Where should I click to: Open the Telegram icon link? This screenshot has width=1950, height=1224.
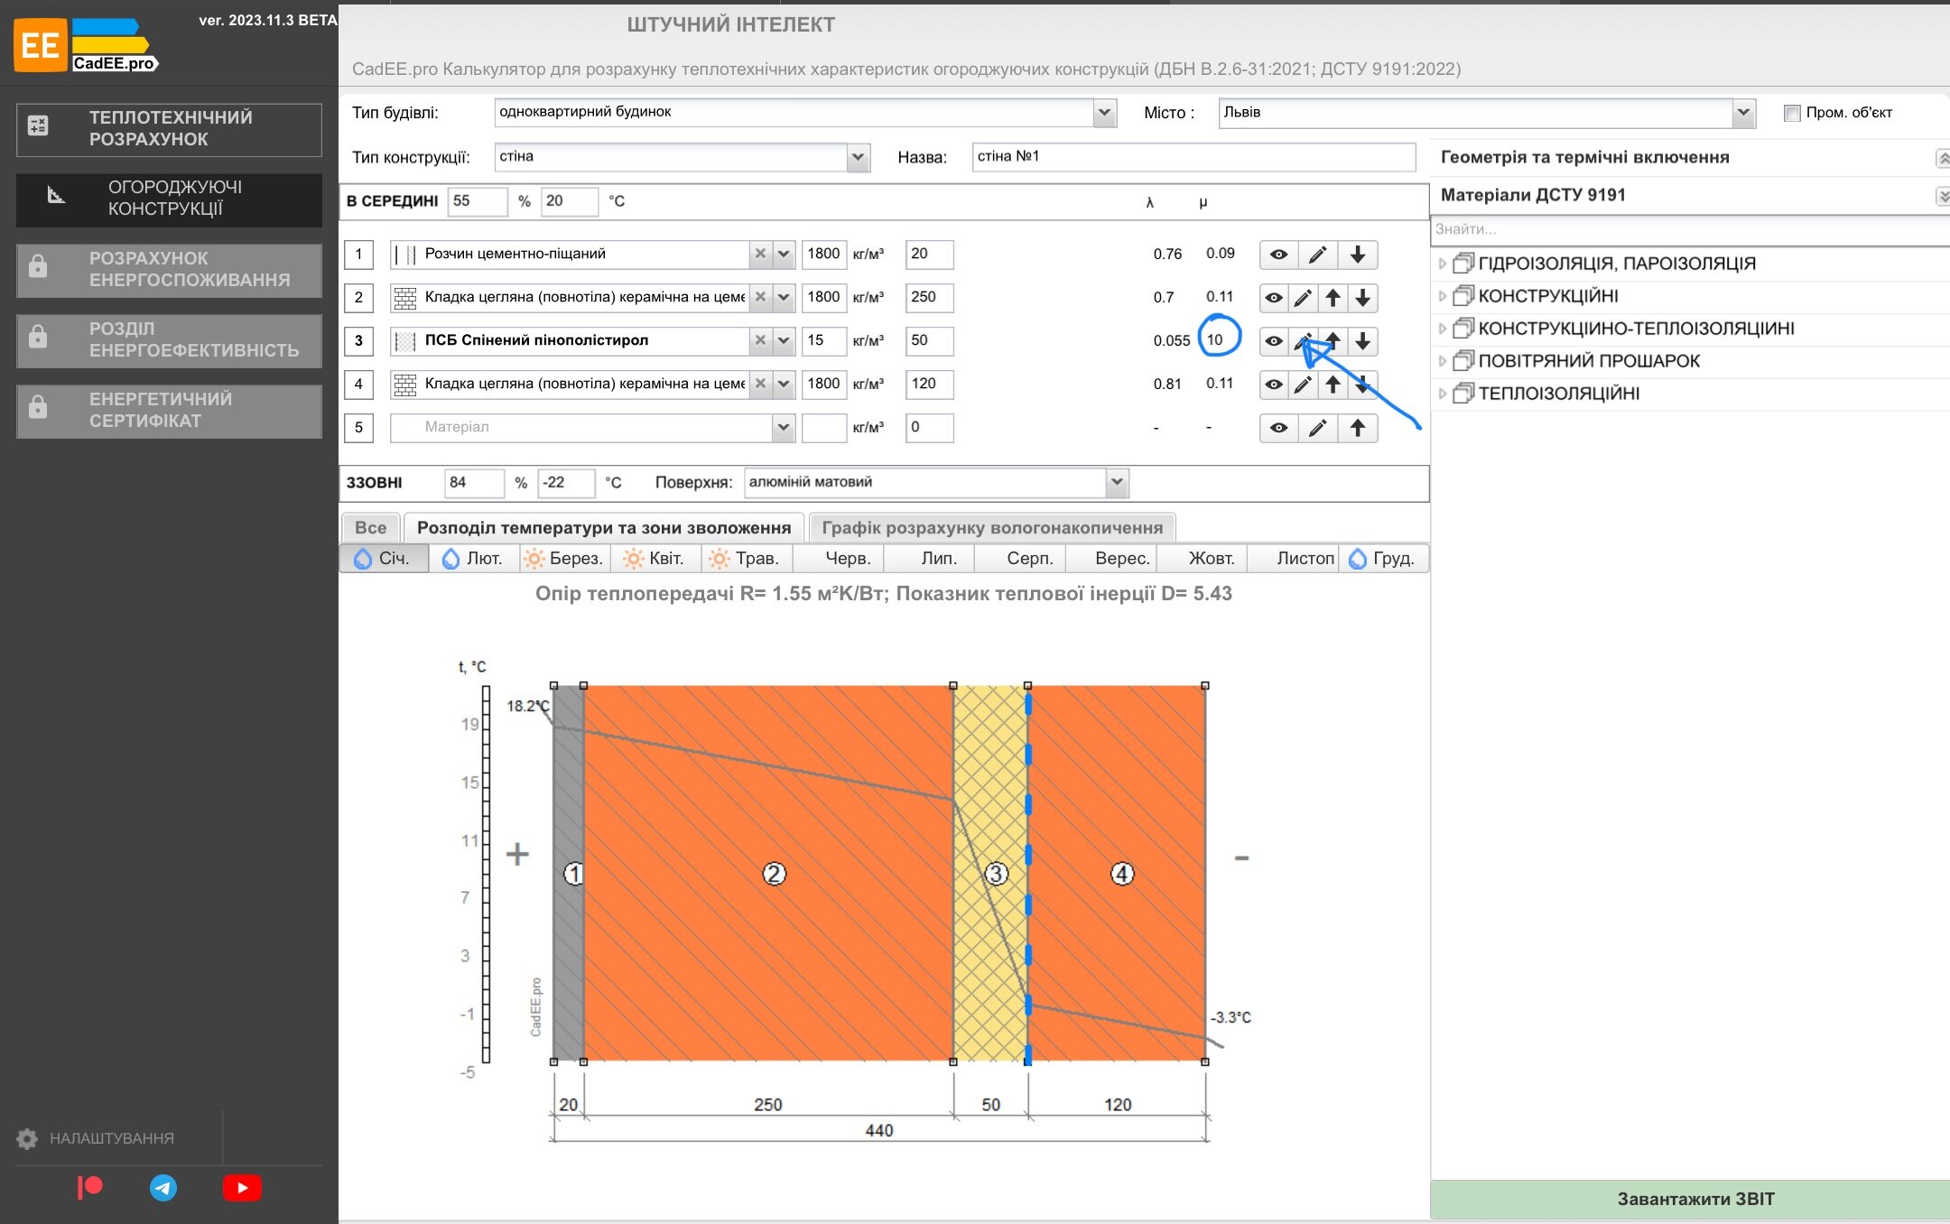[x=163, y=1187]
